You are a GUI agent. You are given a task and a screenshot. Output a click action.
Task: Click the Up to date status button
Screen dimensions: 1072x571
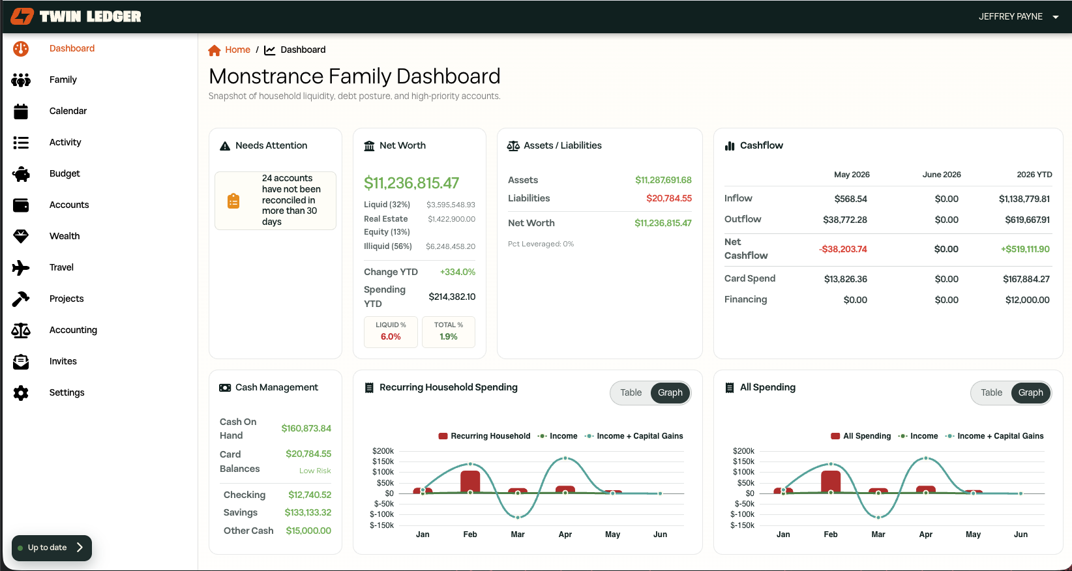click(x=52, y=548)
